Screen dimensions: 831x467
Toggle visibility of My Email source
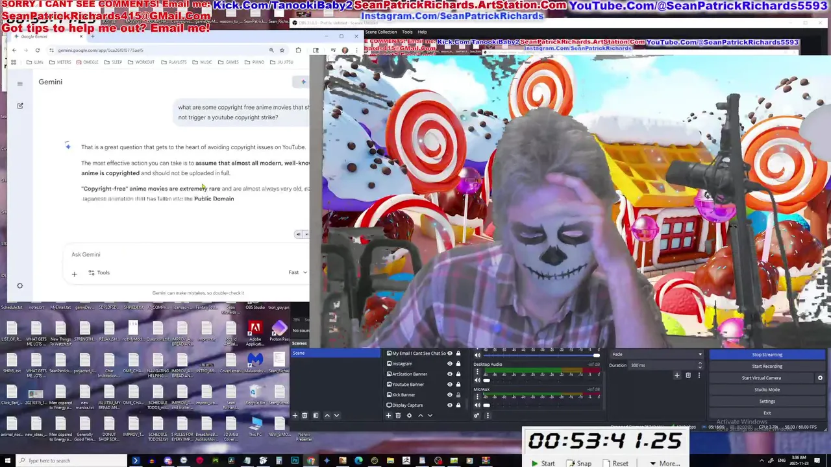(x=449, y=353)
